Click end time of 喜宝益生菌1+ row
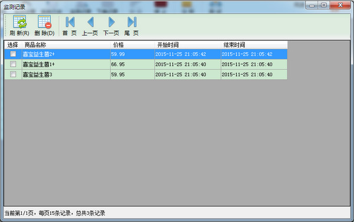 click(x=254, y=64)
